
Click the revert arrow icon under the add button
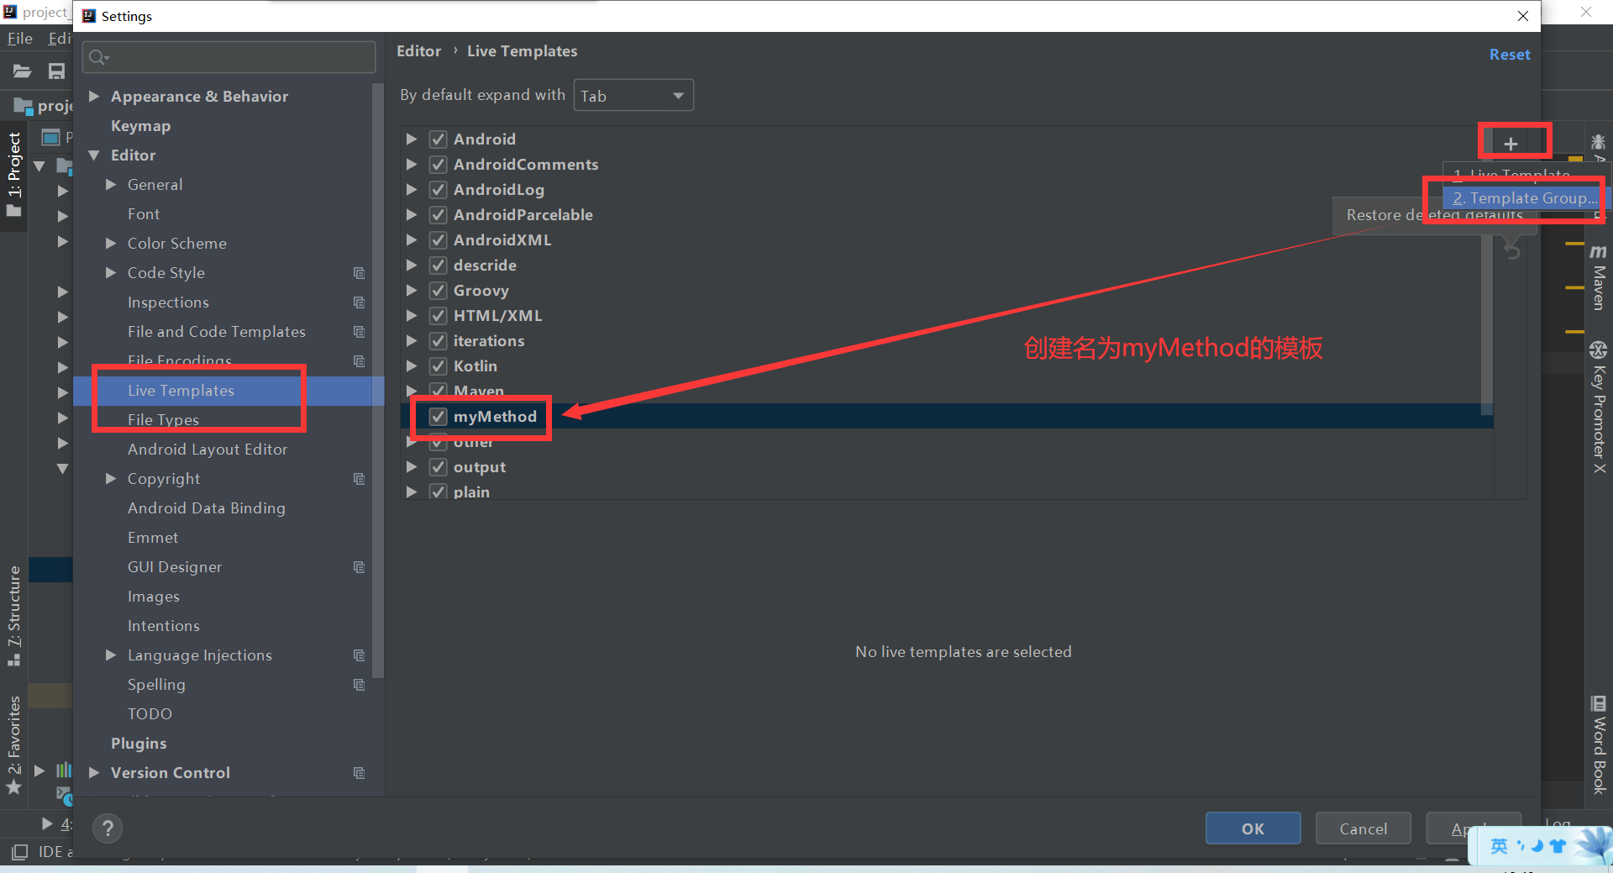(x=1512, y=250)
